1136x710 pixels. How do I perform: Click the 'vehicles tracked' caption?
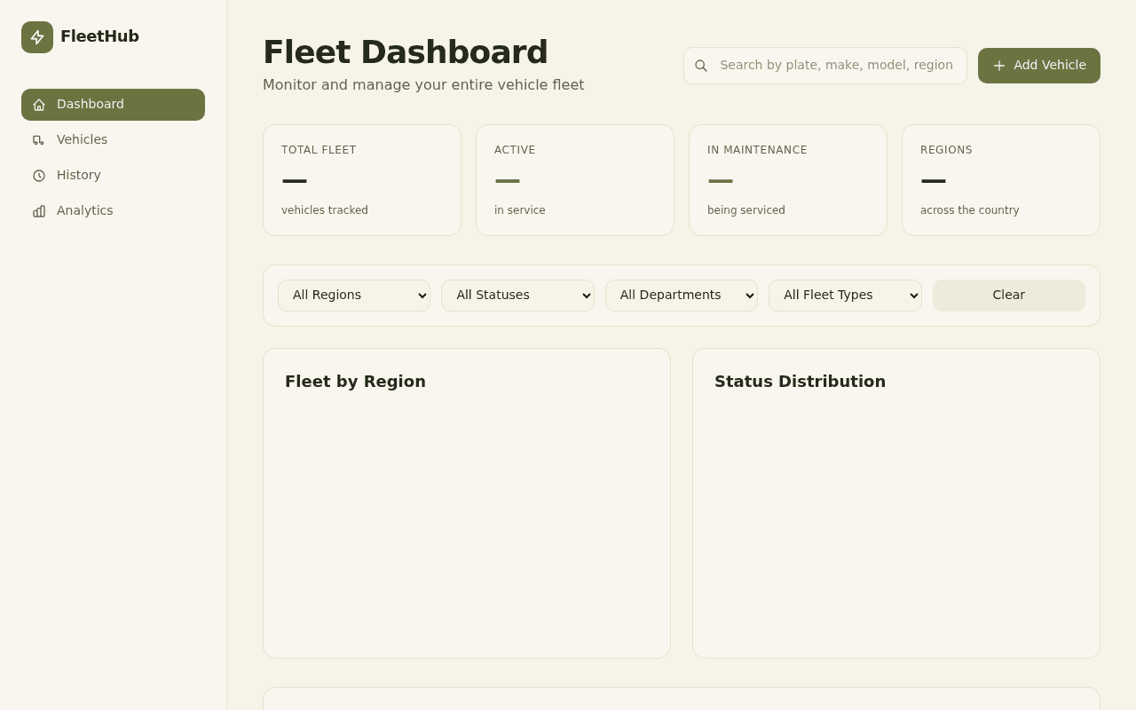(x=325, y=210)
